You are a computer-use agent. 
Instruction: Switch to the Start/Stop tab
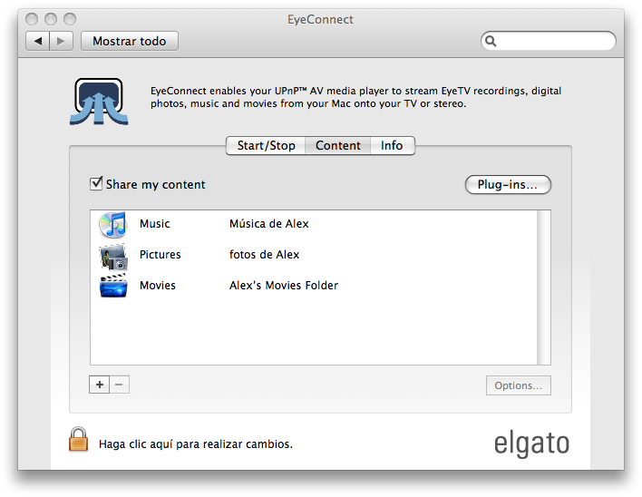tap(266, 146)
